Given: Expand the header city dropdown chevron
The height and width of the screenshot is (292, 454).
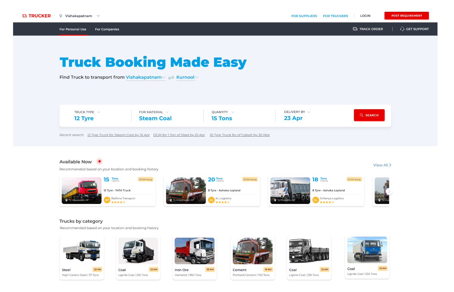Looking at the screenshot, I should [x=98, y=16].
